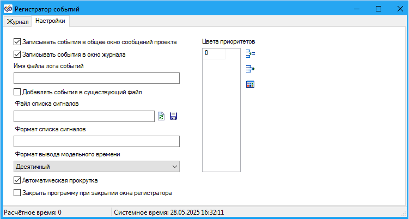Open the Десятичный time format dropdown
409x219 pixels.
(x=96, y=166)
